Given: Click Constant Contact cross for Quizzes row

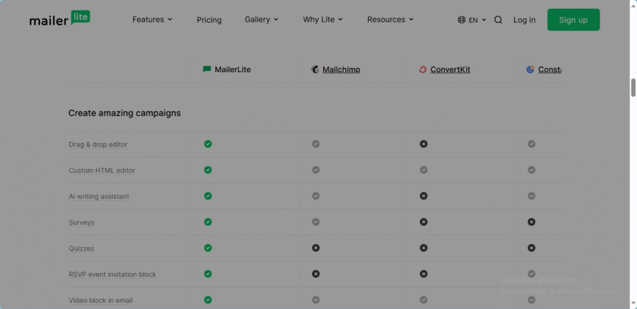Looking at the screenshot, I should pyautogui.click(x=531, y=247).
